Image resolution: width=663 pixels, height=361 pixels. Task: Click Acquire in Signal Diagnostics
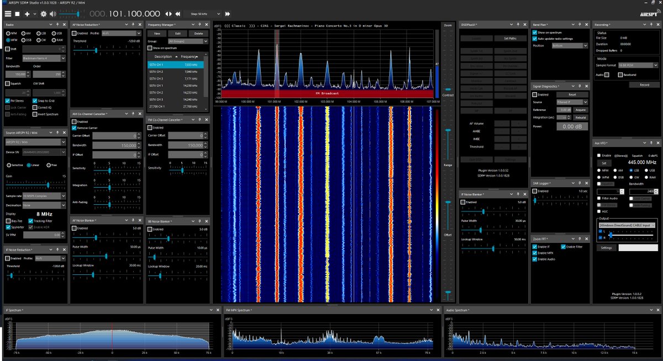[x=580, y=110]
